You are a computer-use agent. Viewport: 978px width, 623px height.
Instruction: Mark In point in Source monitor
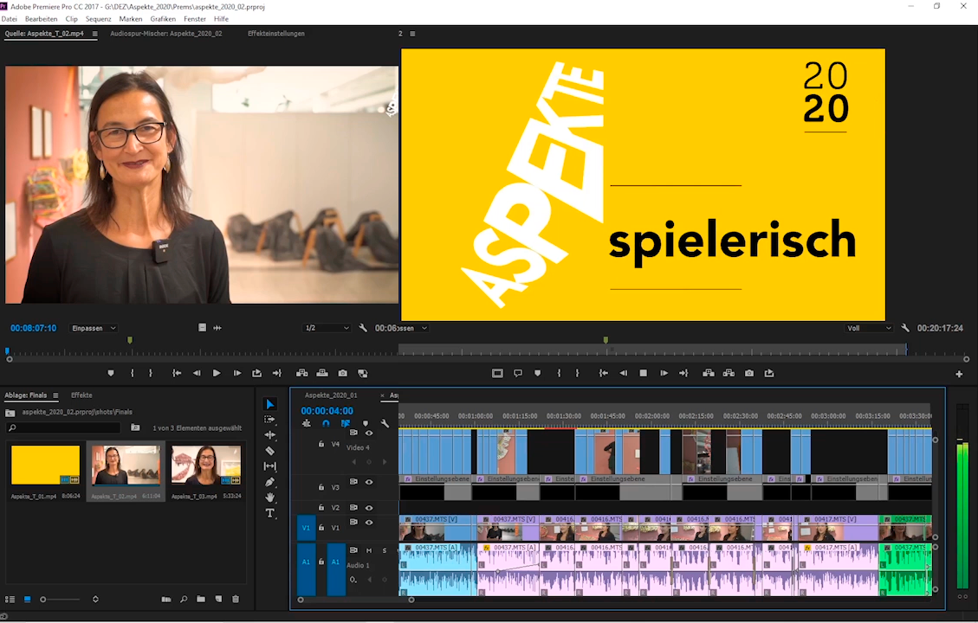tap(133, 373)
